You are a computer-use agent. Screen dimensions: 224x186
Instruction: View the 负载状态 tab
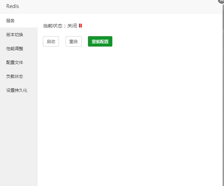point(19,76)
